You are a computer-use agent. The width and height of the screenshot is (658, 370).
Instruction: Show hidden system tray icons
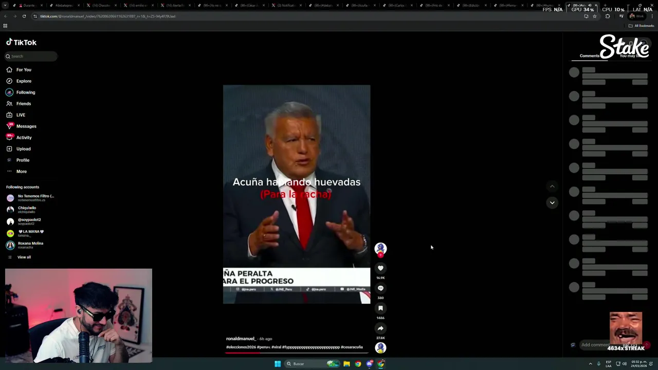590,364
